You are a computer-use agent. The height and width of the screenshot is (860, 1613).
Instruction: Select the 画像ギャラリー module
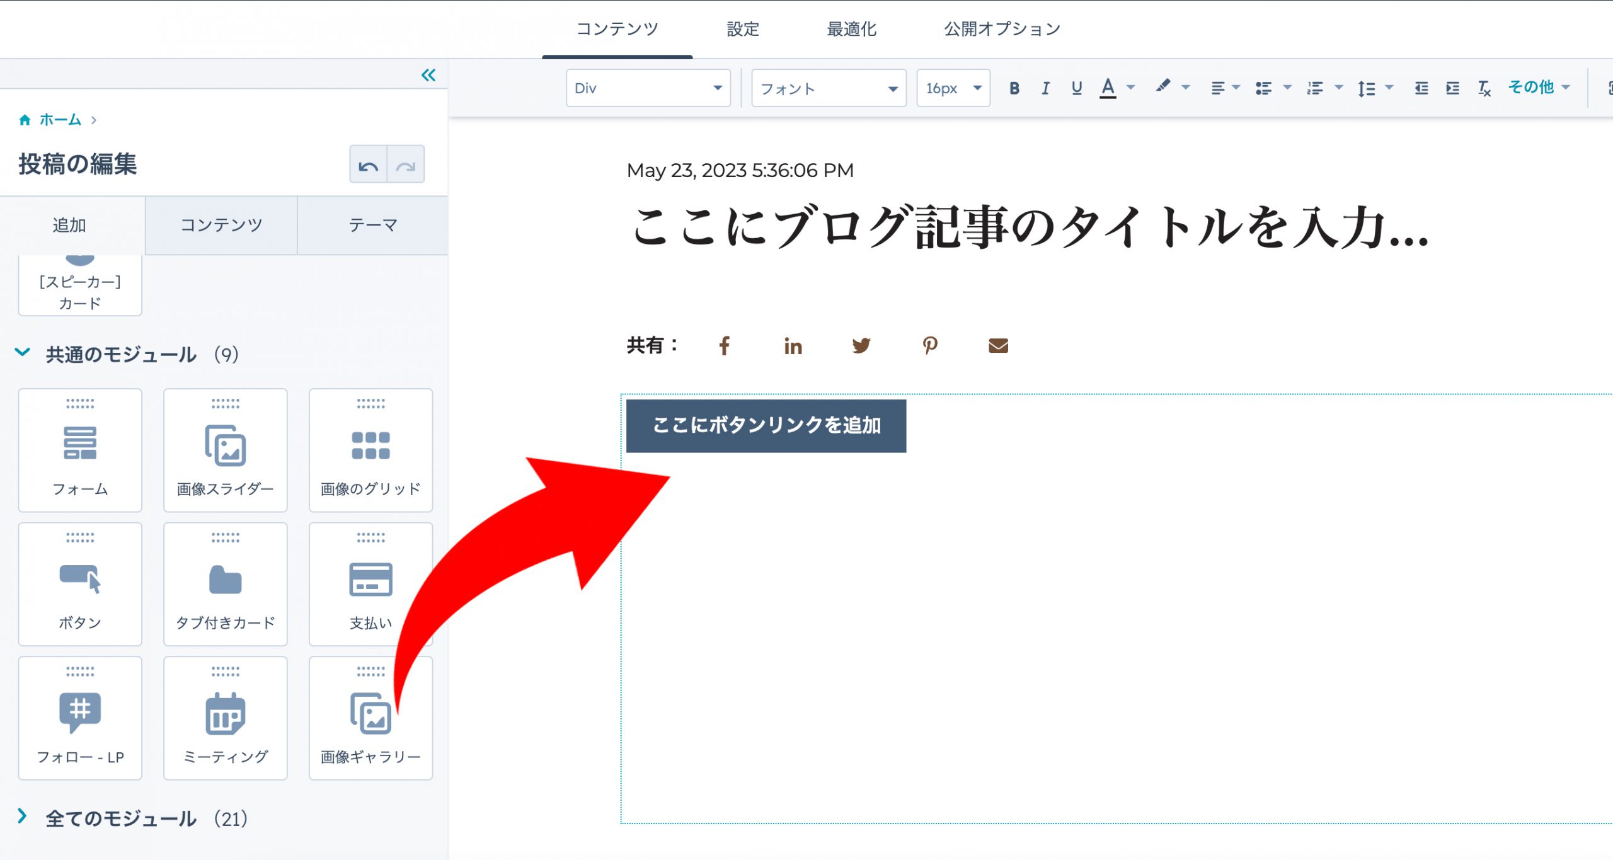370,718
